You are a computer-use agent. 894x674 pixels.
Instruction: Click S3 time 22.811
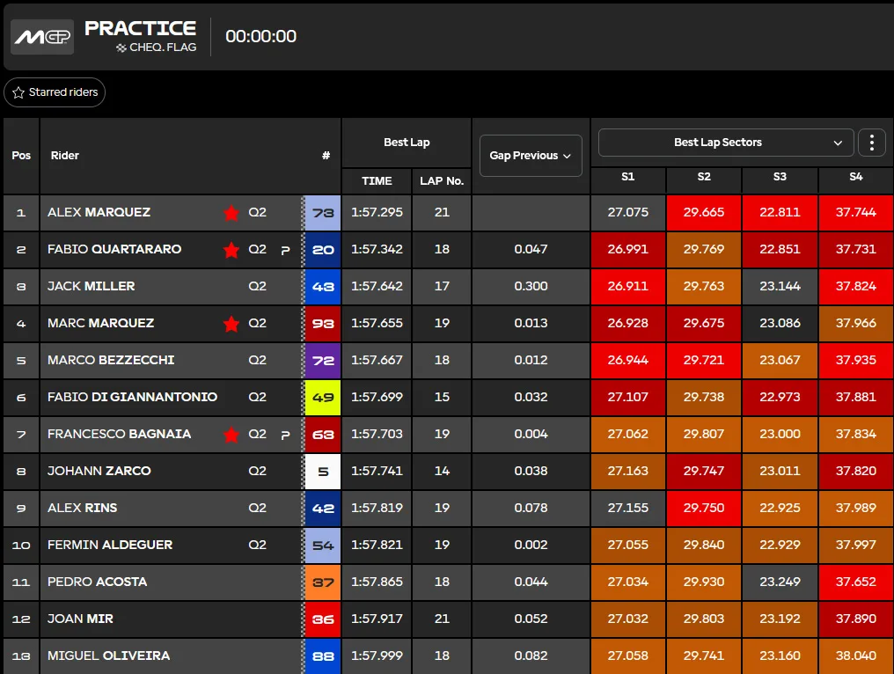[x=780, y=213]
